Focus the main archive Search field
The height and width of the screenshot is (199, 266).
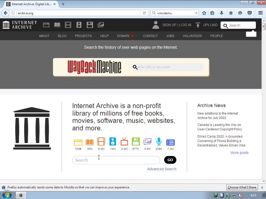tap(116, 160)
